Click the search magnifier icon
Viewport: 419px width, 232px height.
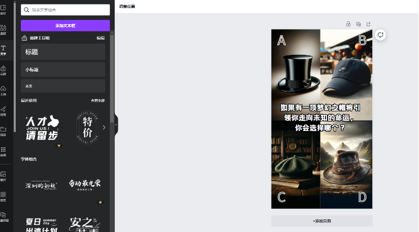(26, 10)
